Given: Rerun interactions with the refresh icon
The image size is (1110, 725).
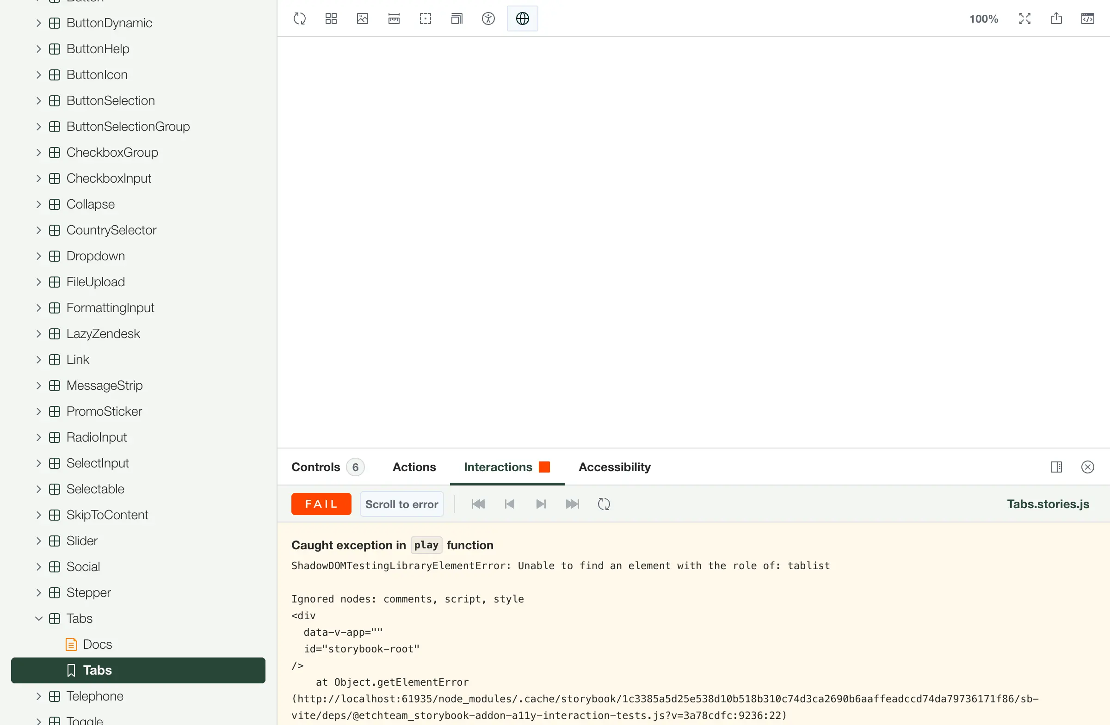Looking at the screenshot, I should [604, 504].
